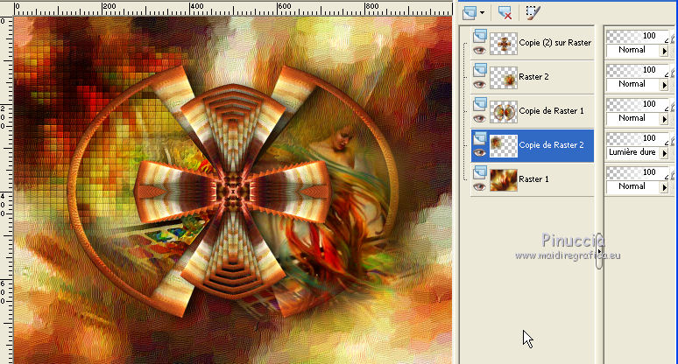Toggle visibility of Raster 2 layer

pos(479,84)
